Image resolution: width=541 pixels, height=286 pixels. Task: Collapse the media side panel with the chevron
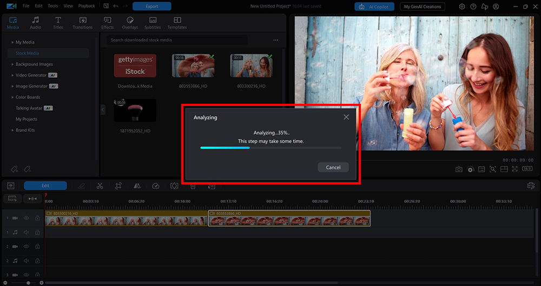pos(103,110)
